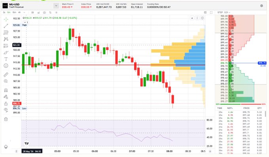Click the red 898.75 current price label
This screenshot has width=269, height=157.
pyautogui.click(x=17, y=104)
